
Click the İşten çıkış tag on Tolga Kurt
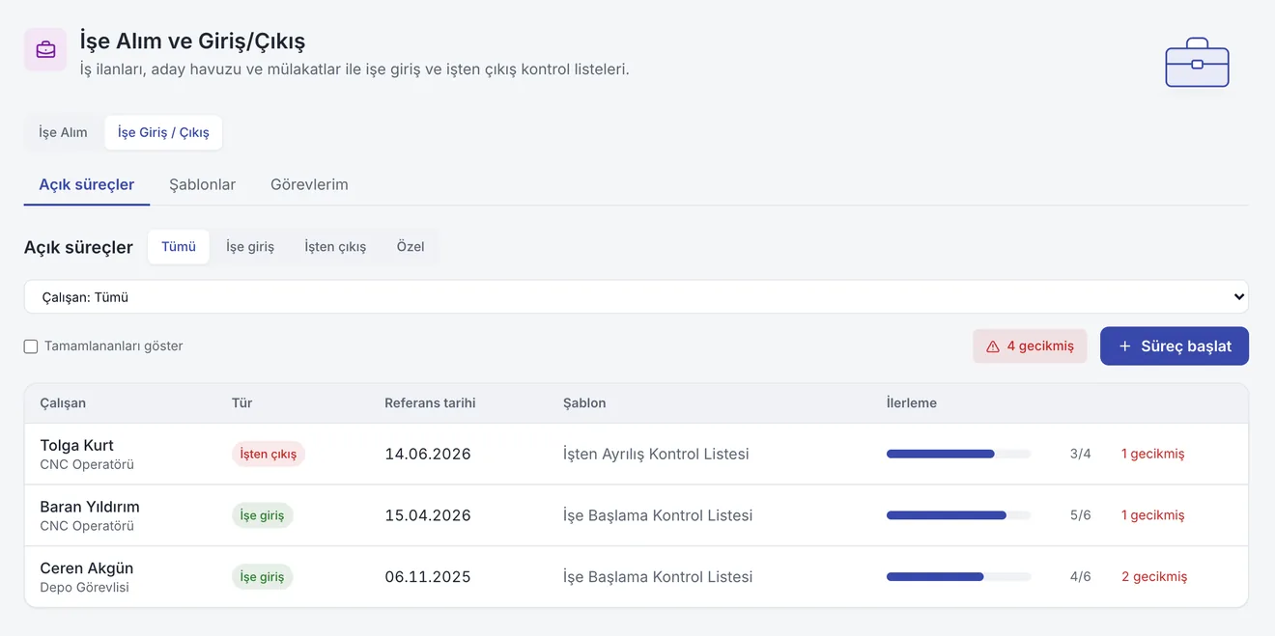[269, 455]
